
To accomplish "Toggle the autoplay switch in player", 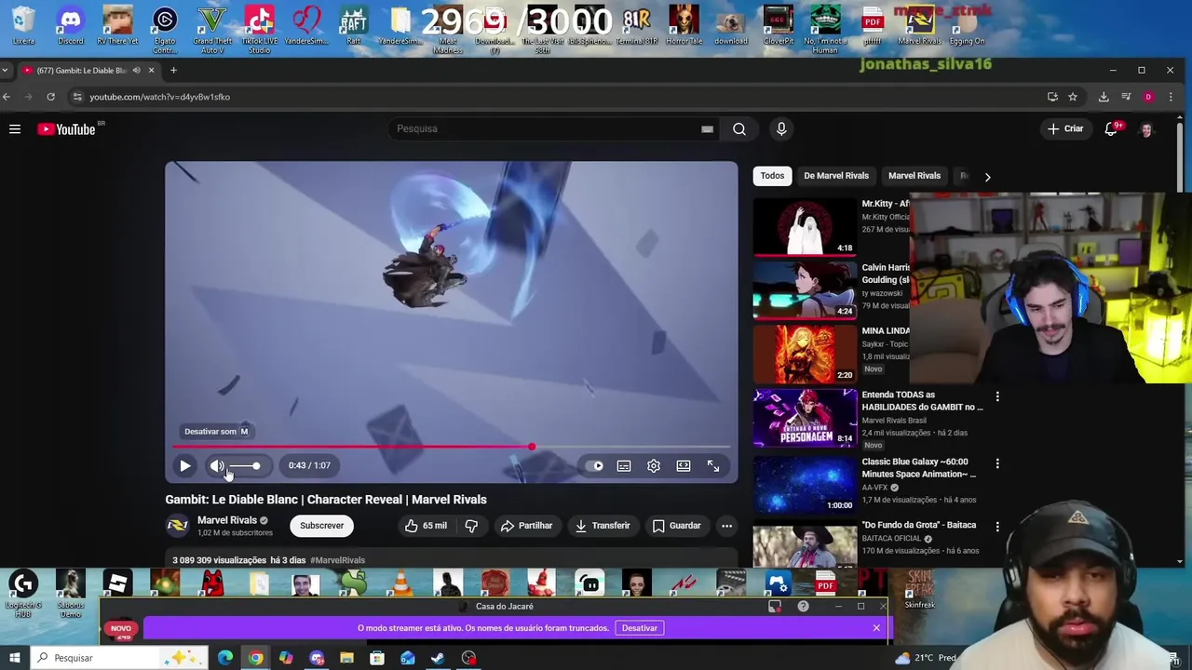I will (x=597, y=465).
